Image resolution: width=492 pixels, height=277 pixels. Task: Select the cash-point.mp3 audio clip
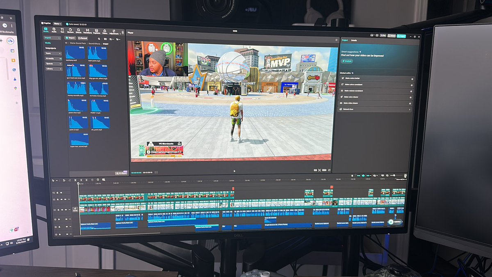(x=97, y=53)
